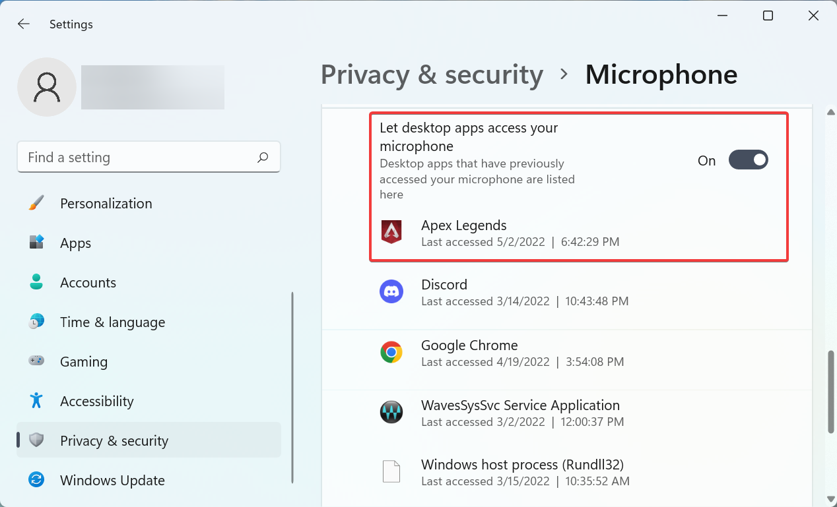Image resolution: width=837 pixels, height=507 pixels.
Task: Click the WavesSysSvc Service Application icon
Action: [x=391, y=413]
